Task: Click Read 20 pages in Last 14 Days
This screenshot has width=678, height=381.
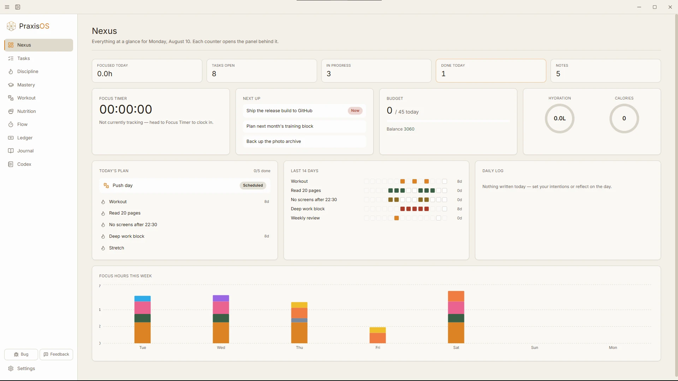Action: point(306,190)
